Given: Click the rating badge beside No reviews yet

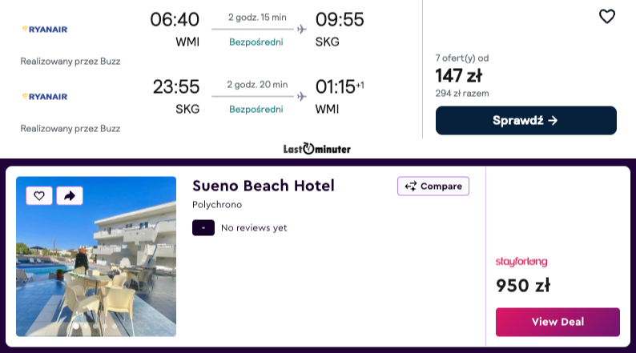Looking at the screenshot, I should (x=203, y=228).
